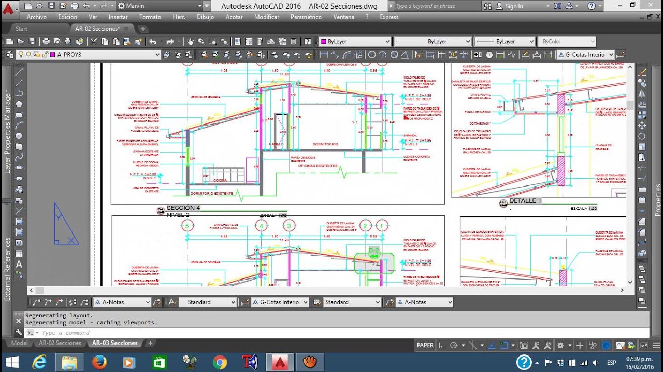Open the Properties palette label
The width and height of the screenshot is (663, 372).
tap(658, 200)
